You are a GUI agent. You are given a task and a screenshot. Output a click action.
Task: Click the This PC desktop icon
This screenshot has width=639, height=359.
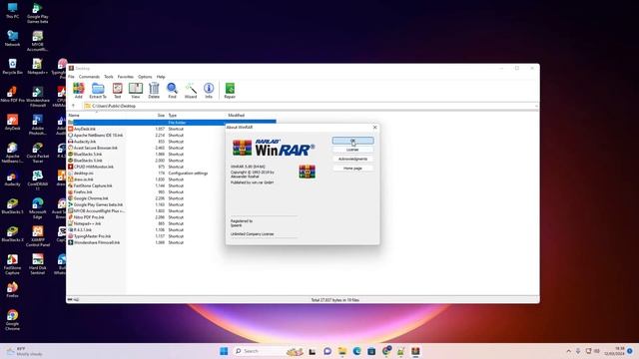[12, 11]
